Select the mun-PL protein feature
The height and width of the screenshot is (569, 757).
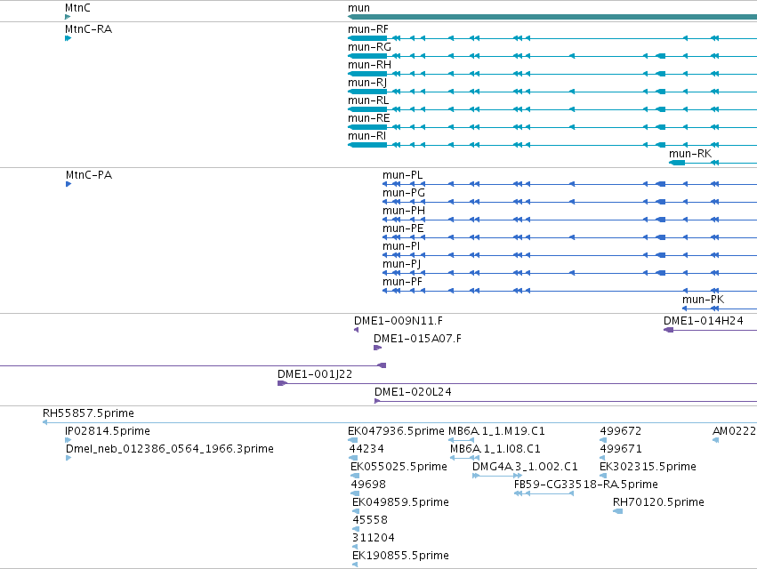[x=569, y=184]
